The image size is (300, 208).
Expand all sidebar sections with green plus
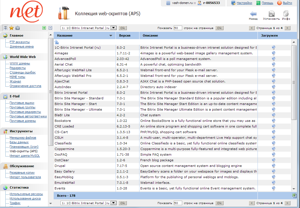coord(44,28)
